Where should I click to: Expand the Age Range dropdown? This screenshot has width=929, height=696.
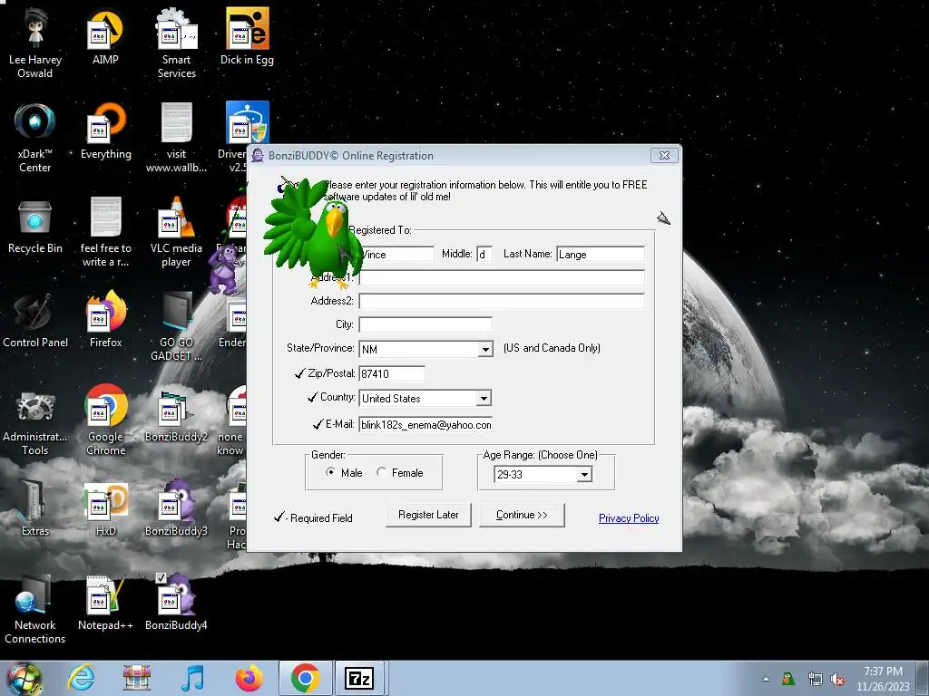[x=584, y=474]
